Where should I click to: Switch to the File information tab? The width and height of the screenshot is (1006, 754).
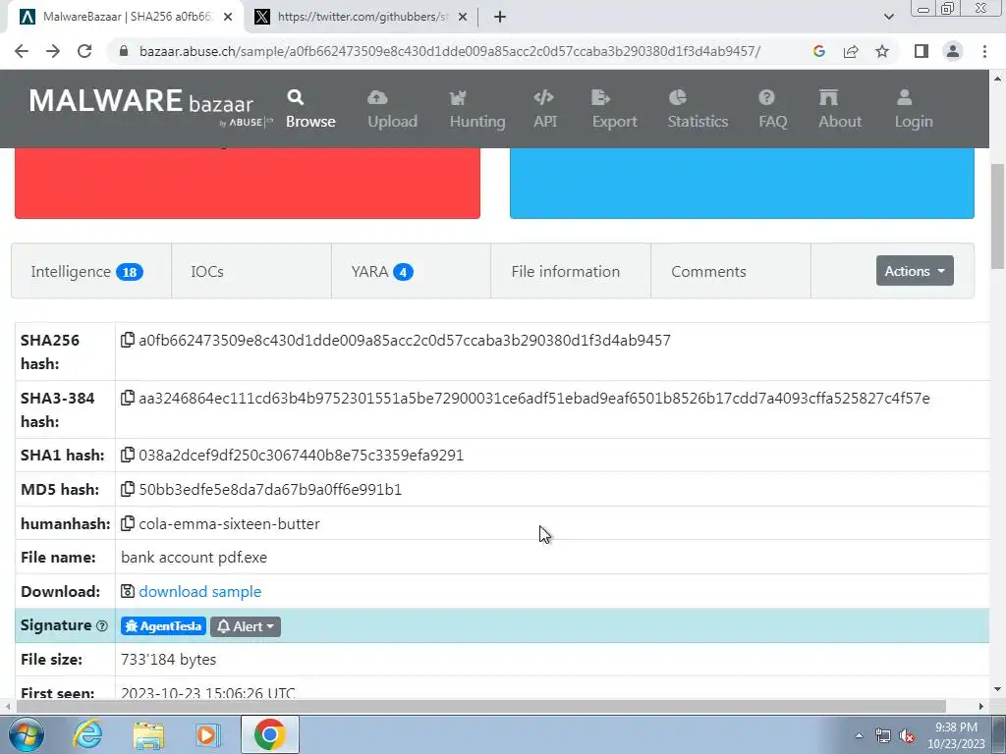pyautogui.click(x=571, y=271)
